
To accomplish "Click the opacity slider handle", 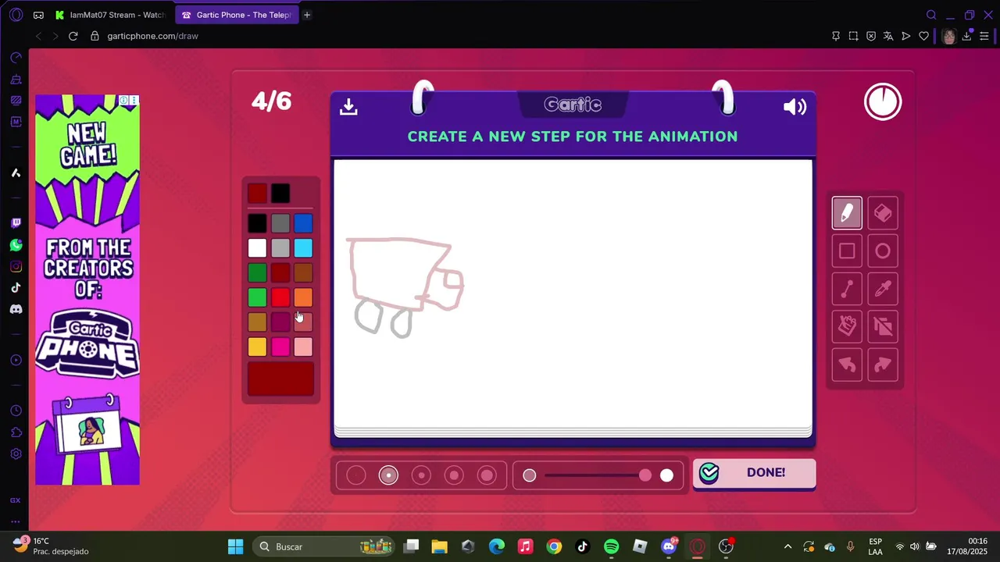I will coord(645,475).
